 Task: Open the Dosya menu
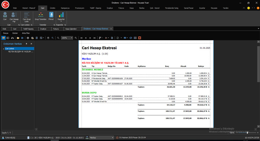tap(5, 33)
